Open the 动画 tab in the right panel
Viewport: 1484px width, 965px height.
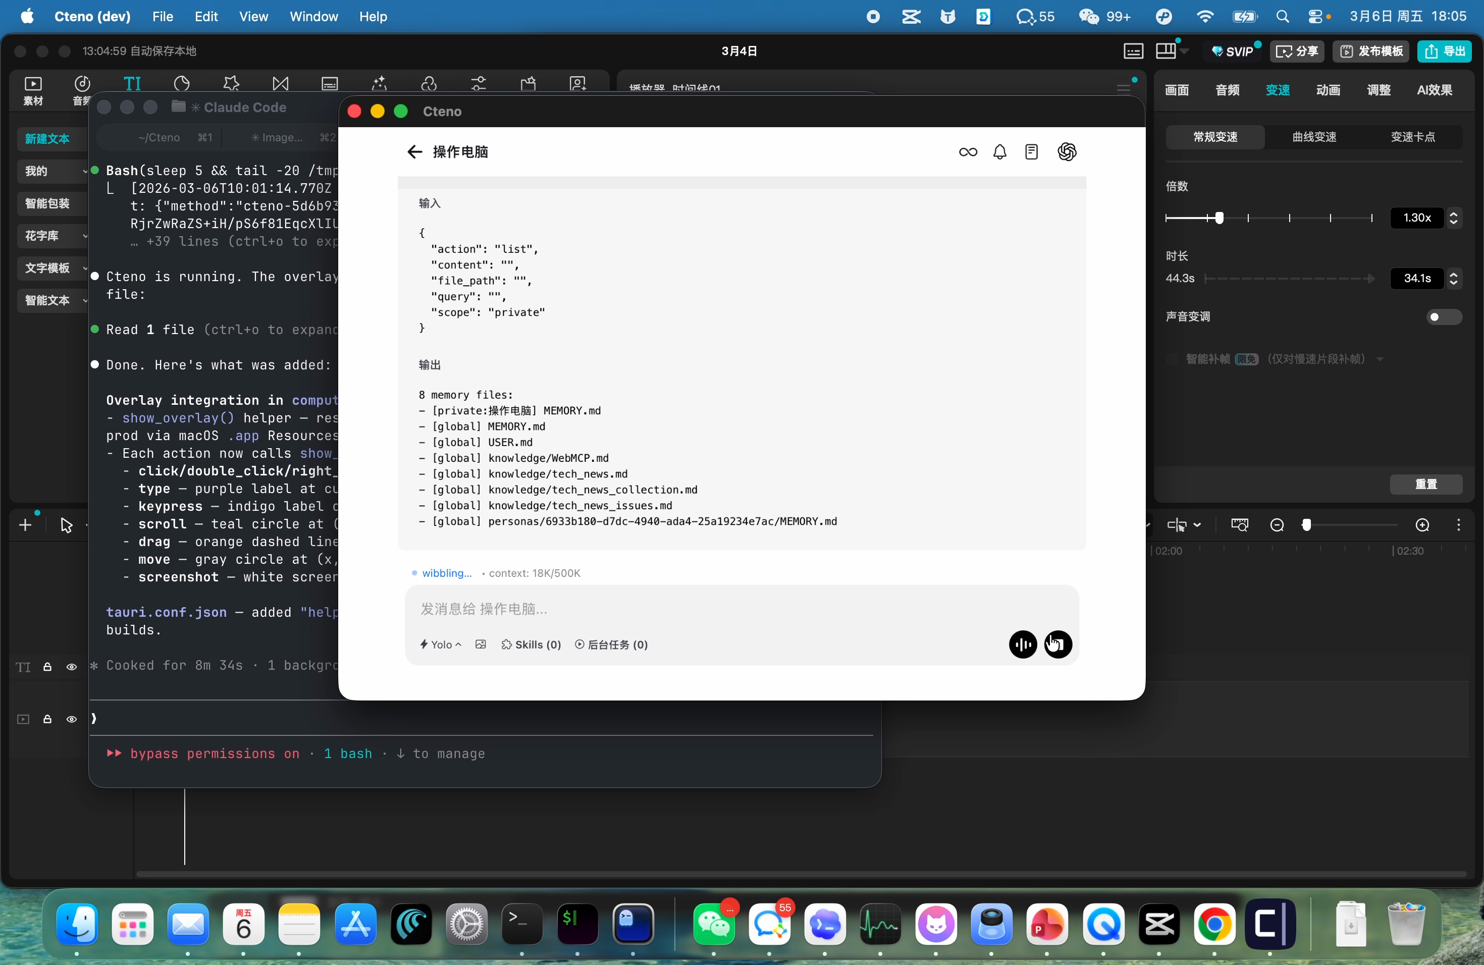(1328, 90)
